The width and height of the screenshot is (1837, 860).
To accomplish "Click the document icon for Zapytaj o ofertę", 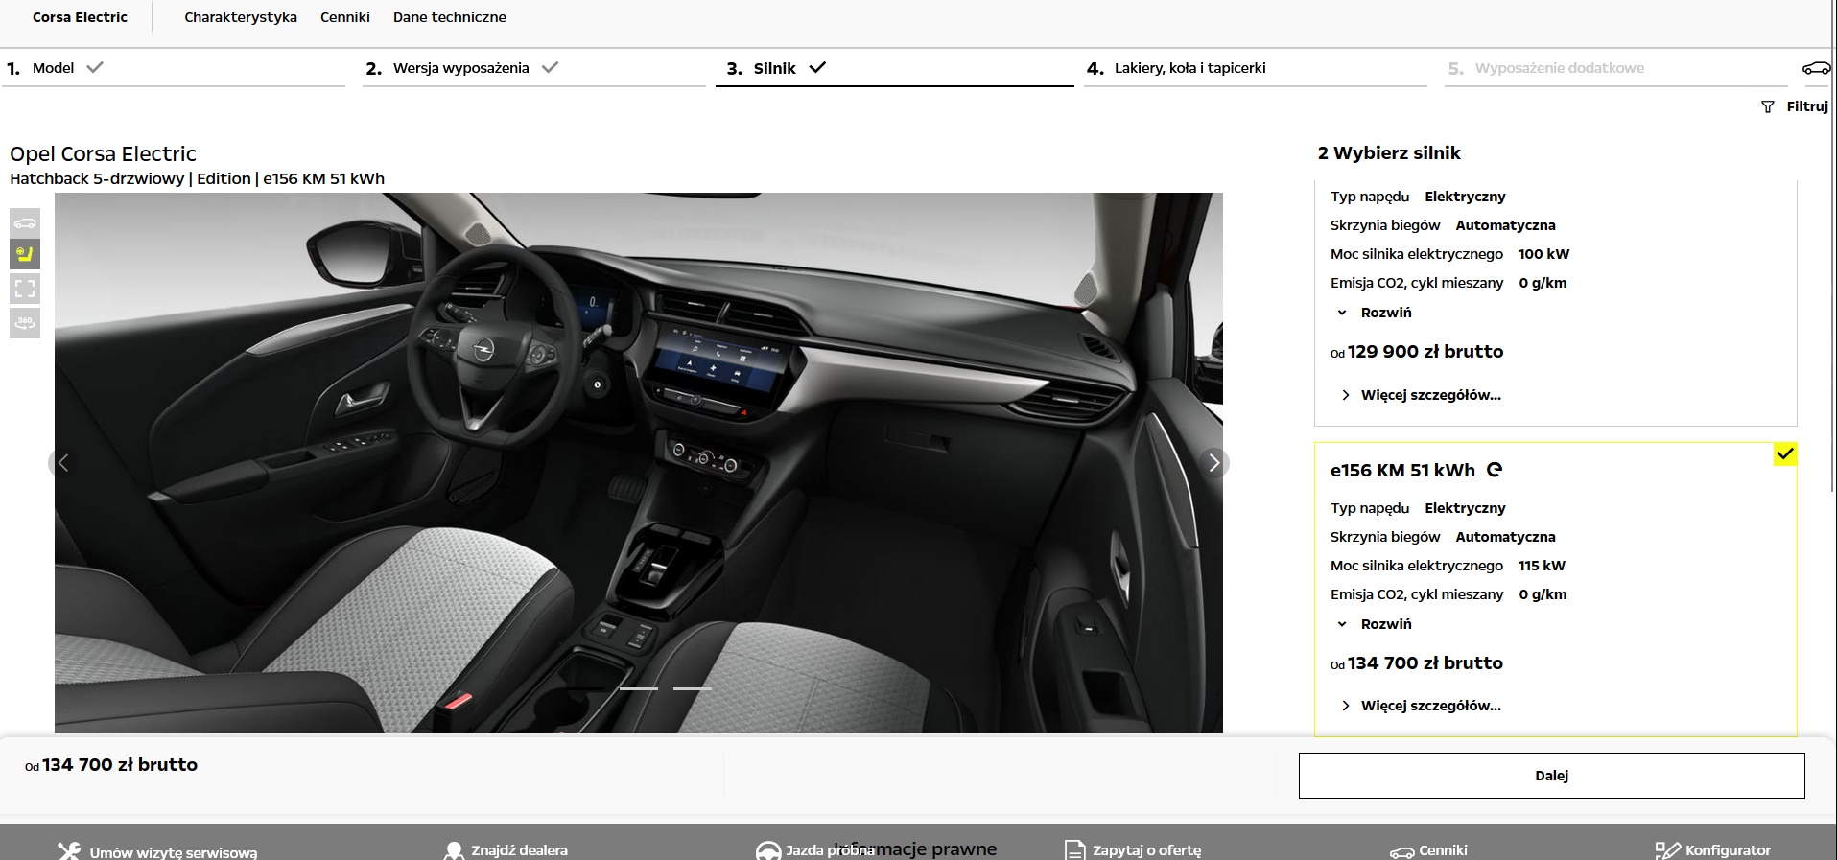I will pyautogui.click(x=1074, y=851).
